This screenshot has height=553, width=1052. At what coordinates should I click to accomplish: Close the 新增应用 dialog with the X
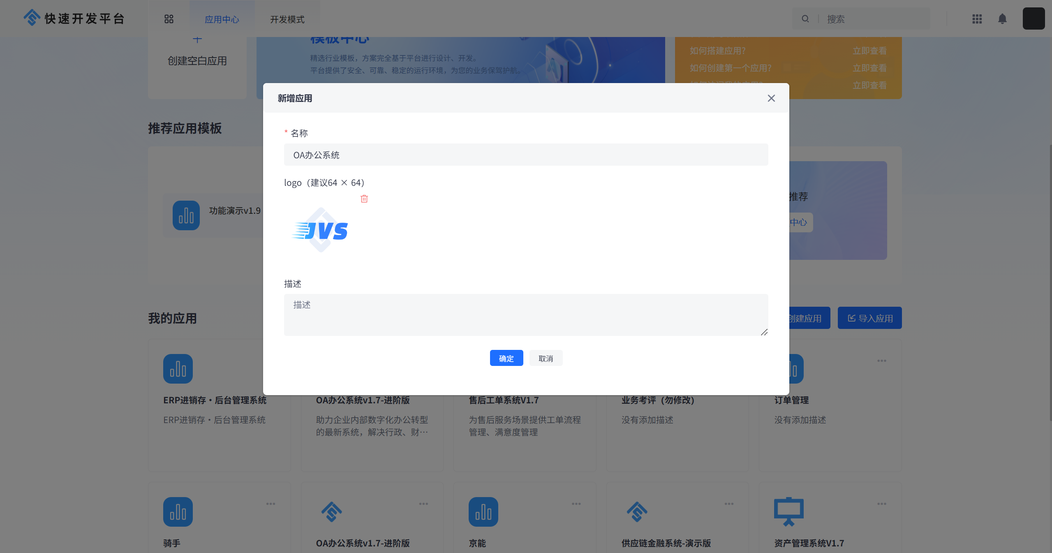(771, 98)
